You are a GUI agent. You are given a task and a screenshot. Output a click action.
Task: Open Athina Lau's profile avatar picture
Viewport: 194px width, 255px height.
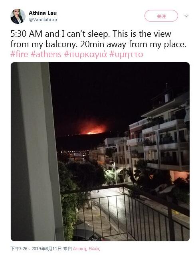click(18, 16)
